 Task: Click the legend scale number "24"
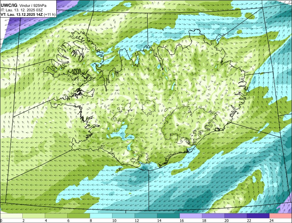(271, 221)
